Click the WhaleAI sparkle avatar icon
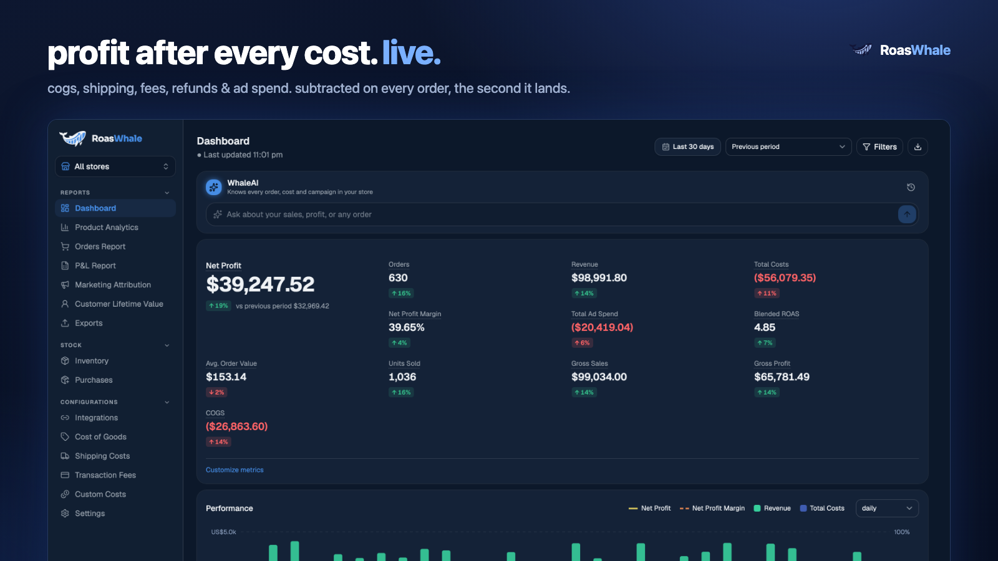 (214, 187)
